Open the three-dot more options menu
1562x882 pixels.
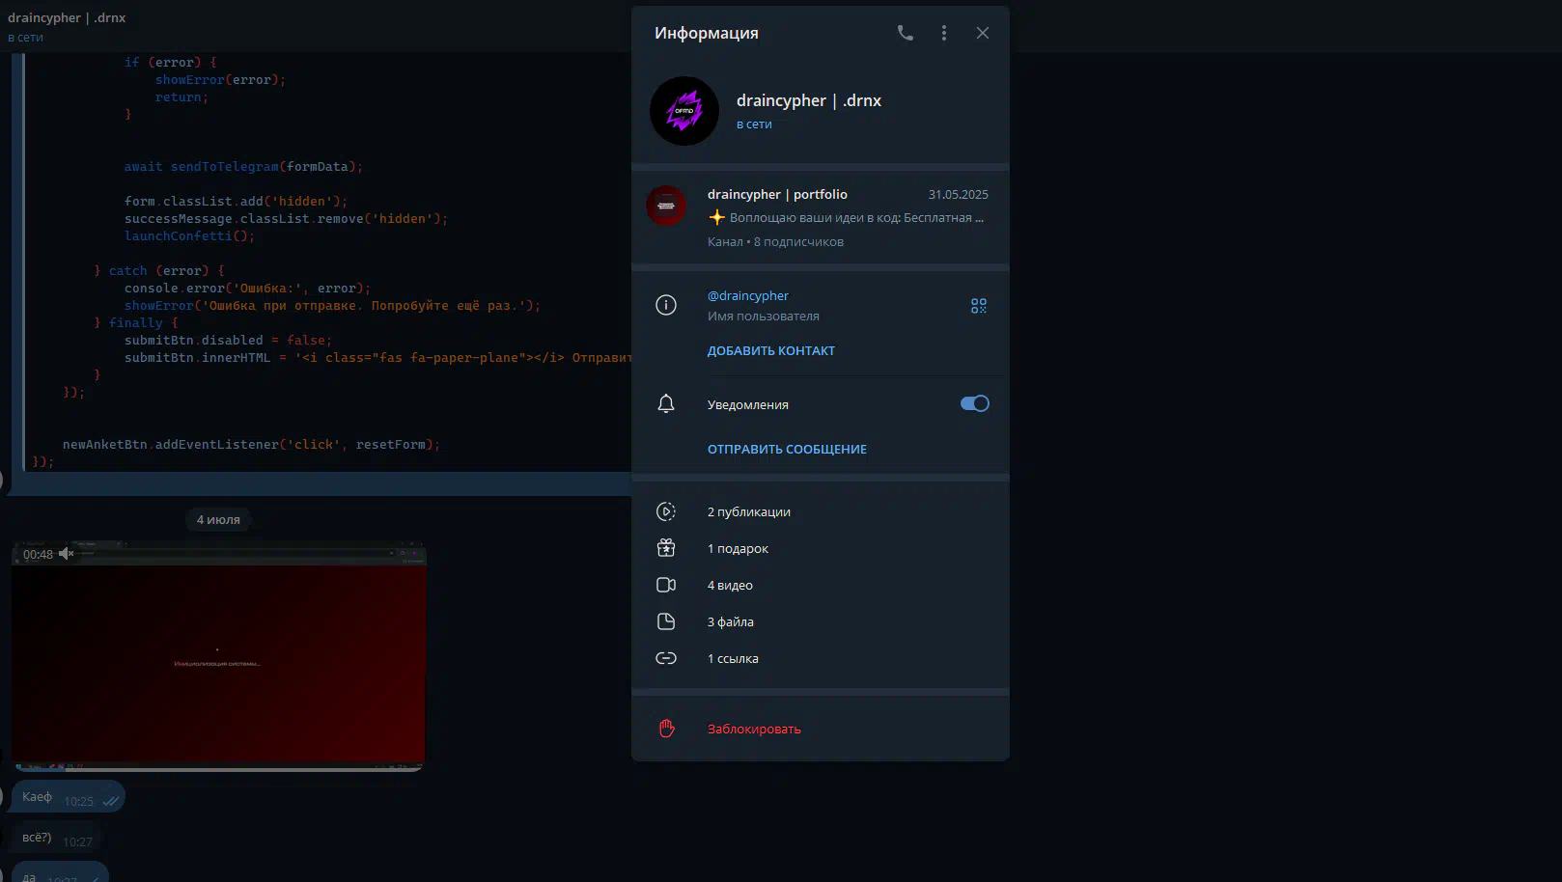(x=943, y=33)
